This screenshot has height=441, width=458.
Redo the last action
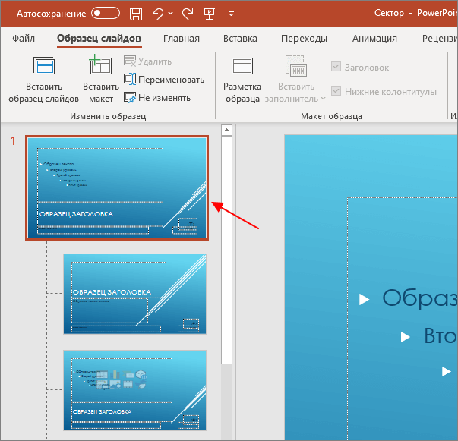188,14
